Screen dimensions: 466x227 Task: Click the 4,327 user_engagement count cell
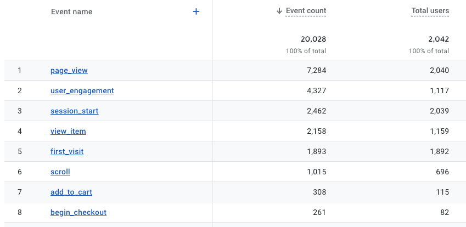tap(317, 90)
